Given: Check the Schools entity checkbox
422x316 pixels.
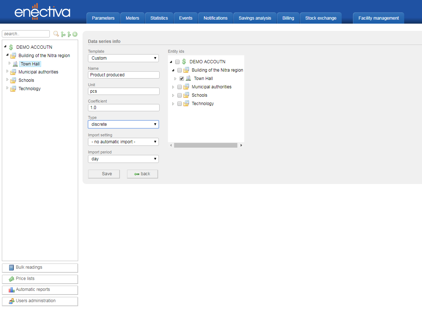Looking at the screenshot, I should coord(180,95).
